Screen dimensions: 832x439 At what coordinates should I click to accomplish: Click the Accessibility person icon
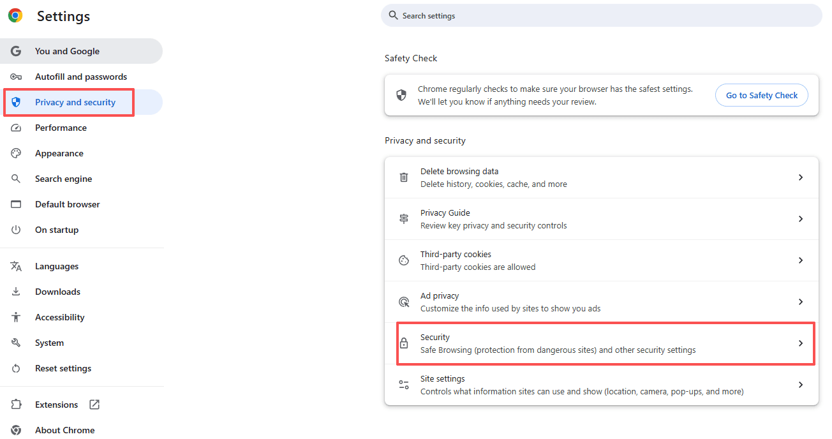click(16, 317)
